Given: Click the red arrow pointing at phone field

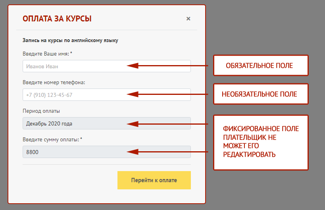Looking at the screenshot, I should (x=167, y=94).
